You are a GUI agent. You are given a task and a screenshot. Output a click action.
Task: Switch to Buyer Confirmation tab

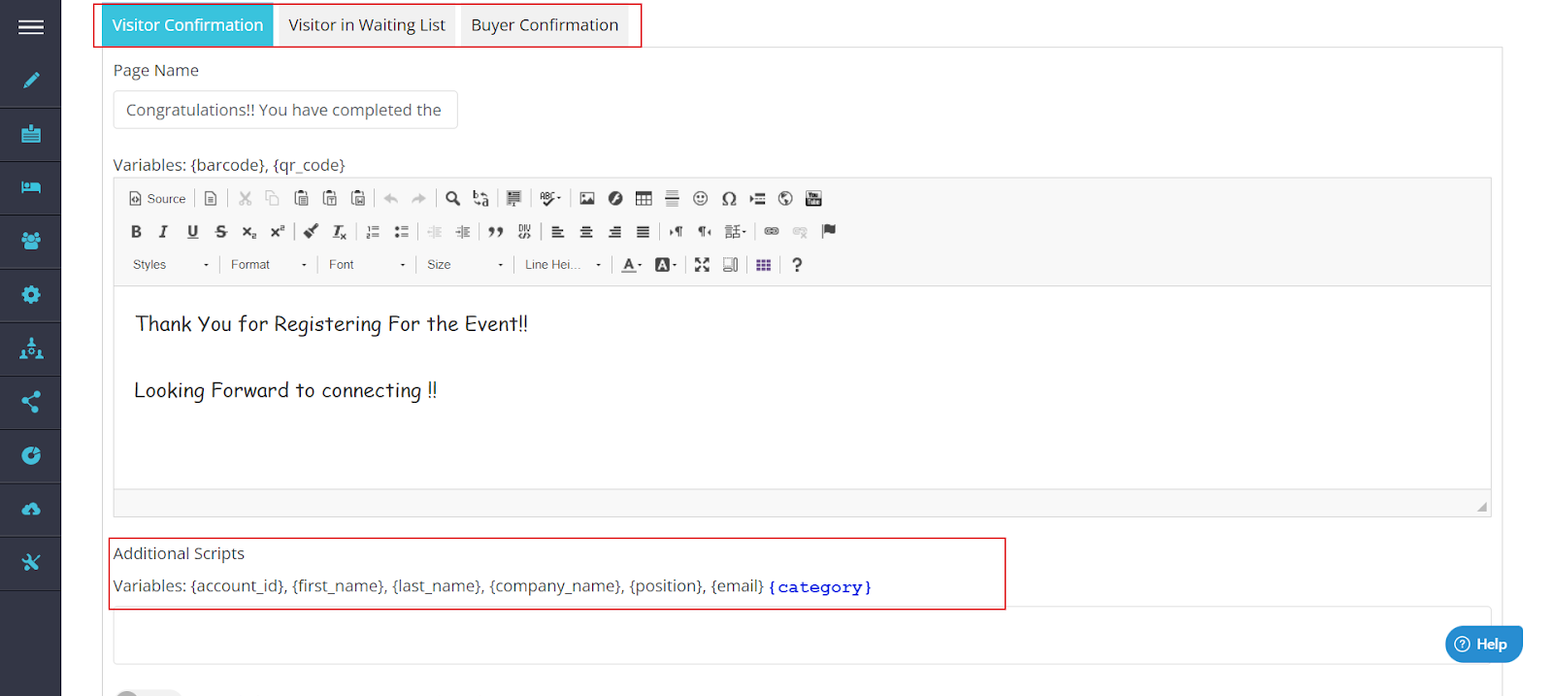click(x=545, y=25)
